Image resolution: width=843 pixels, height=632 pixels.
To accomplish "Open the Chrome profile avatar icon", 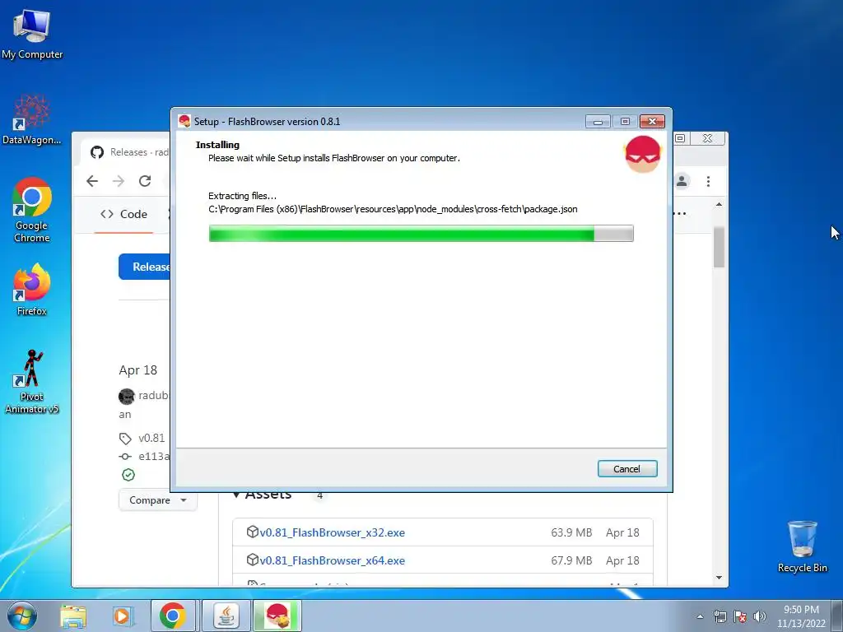I will tap(682, 181).
